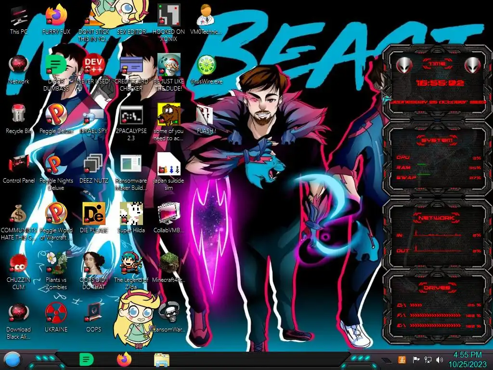Viewport: 493px width, 370px height.
Task: Select the E:\ drive usage bar
Action: (x=439, y=326)
